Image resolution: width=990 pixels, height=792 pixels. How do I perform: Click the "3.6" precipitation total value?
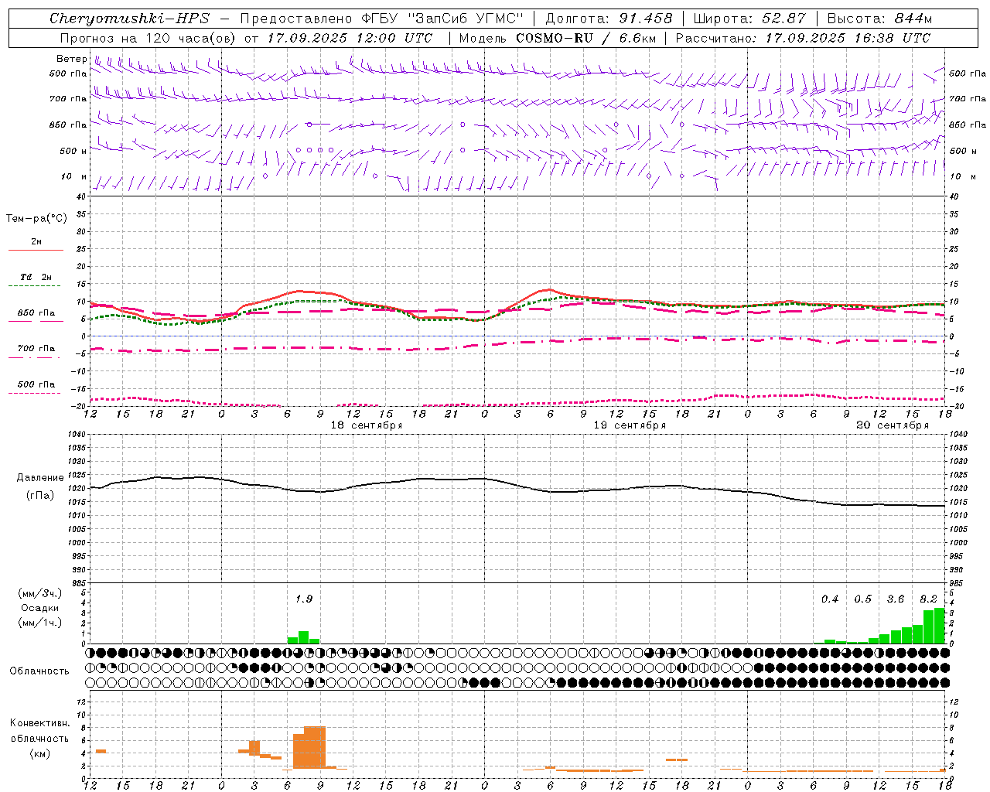pos(896,599)
